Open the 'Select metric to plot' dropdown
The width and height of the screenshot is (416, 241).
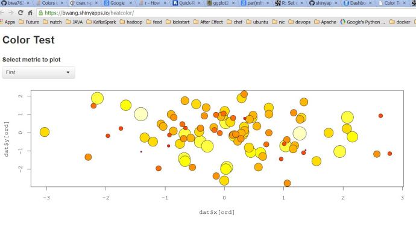(38, 72)
